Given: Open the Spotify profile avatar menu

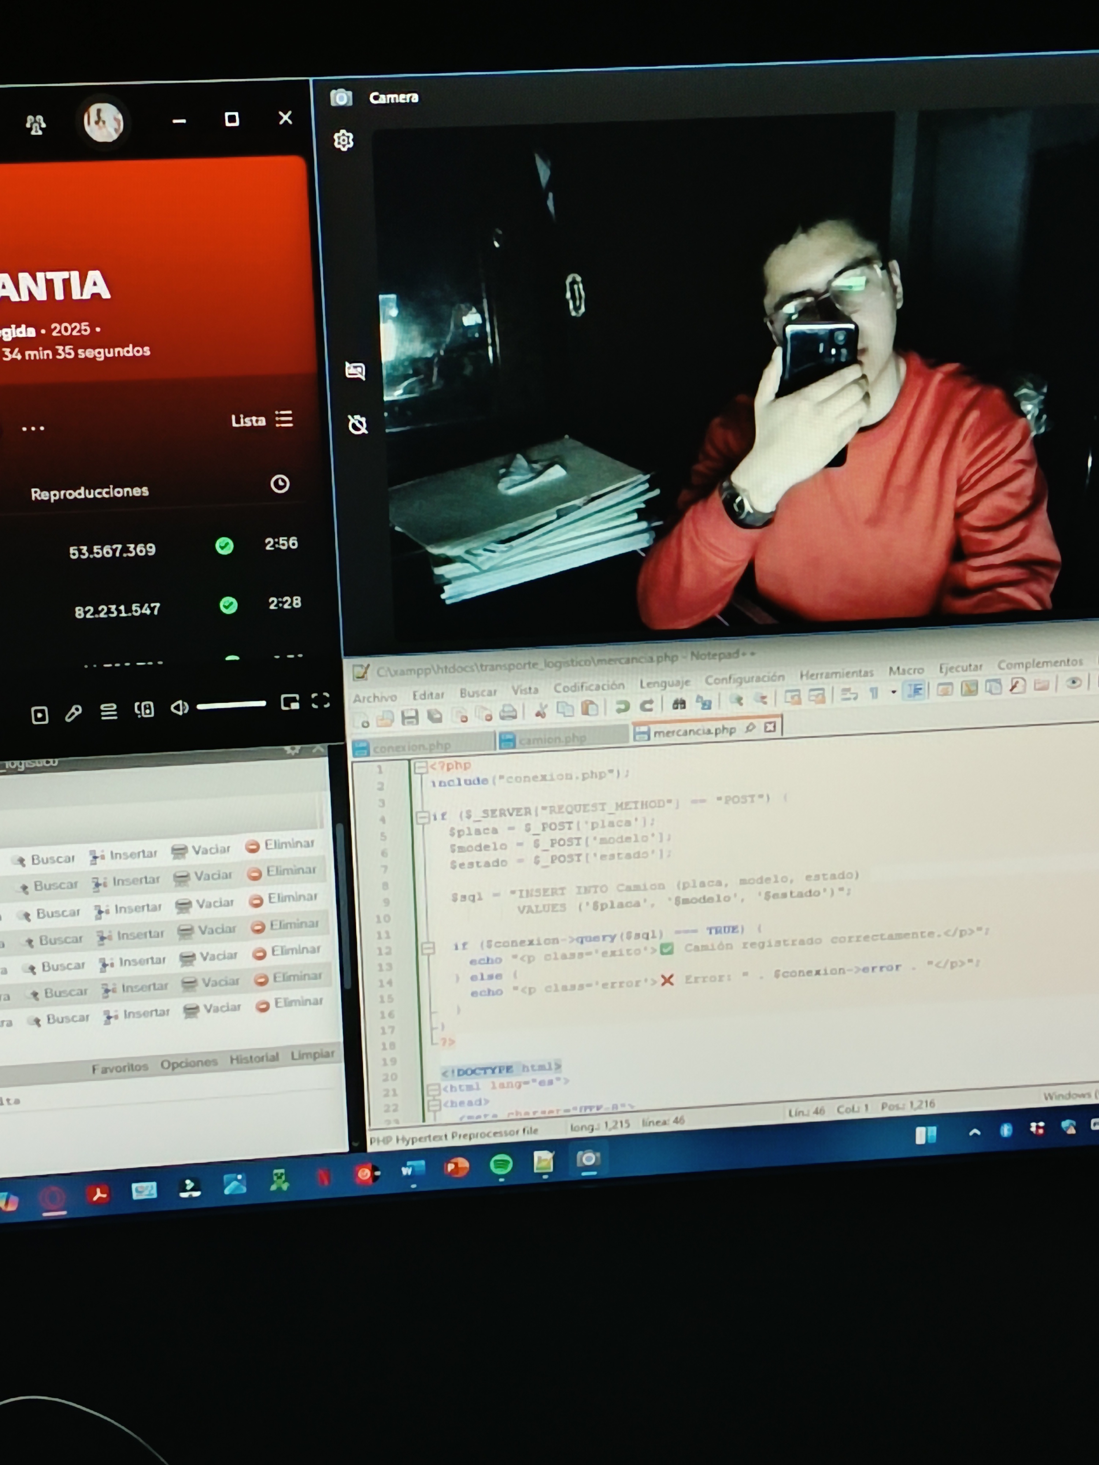Looking at the screenshot, I should [x=103, y=122].
